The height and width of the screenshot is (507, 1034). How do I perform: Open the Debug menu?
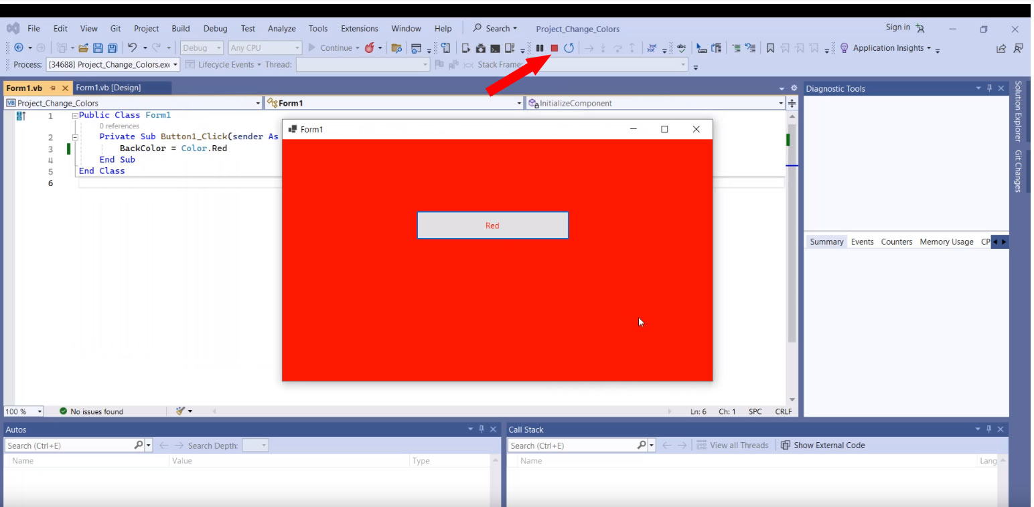(215, 29)
